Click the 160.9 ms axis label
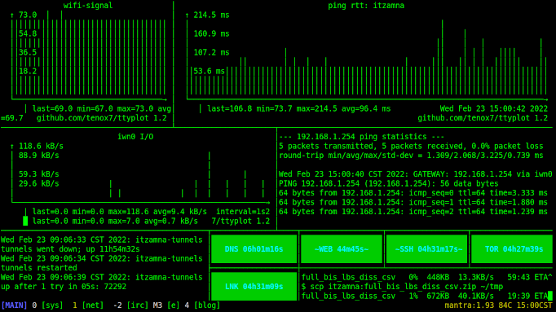Screen dimensions: 556x312 (211, 33)
